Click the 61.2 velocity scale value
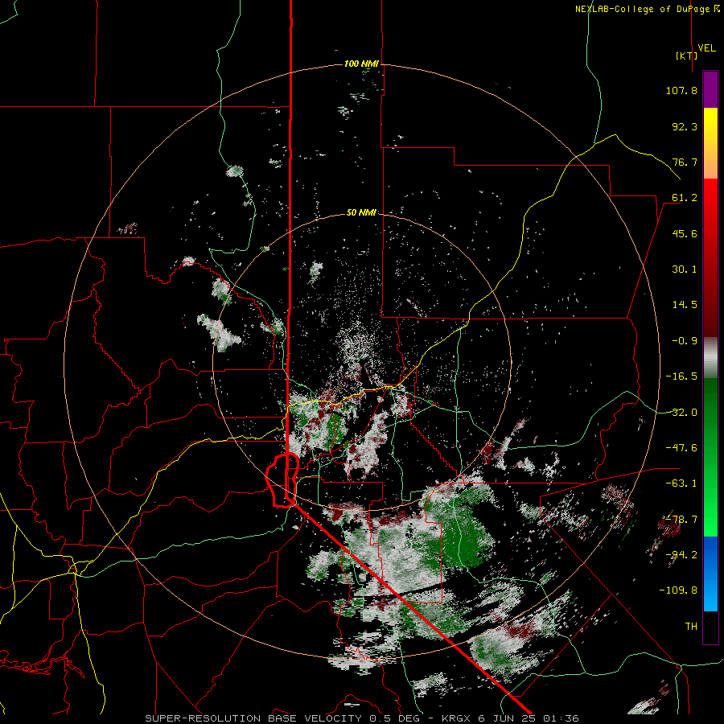 click(685, 198)
